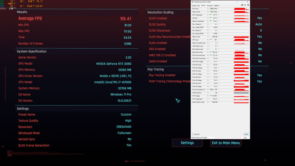Click the PerfCap Reason gray bar graph
The width and height of the screenshot is (295, 166).
tap(241, 93)
